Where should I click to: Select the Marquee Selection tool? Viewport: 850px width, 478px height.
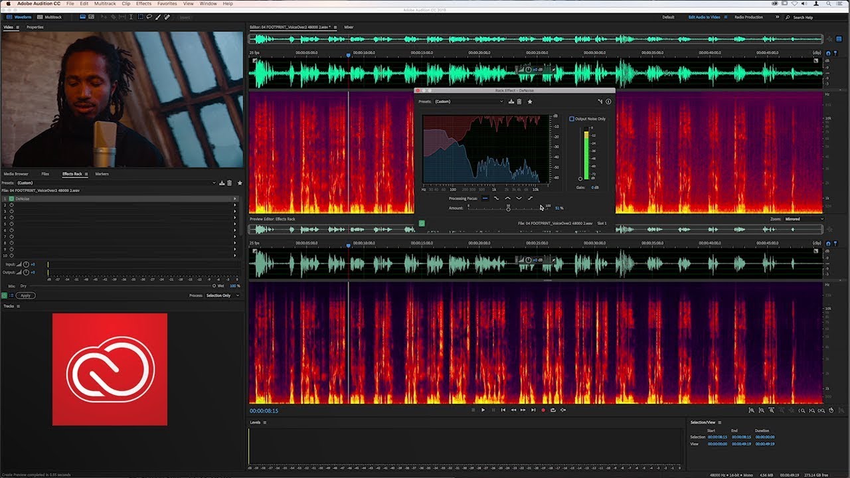click(x=140, y=17)
